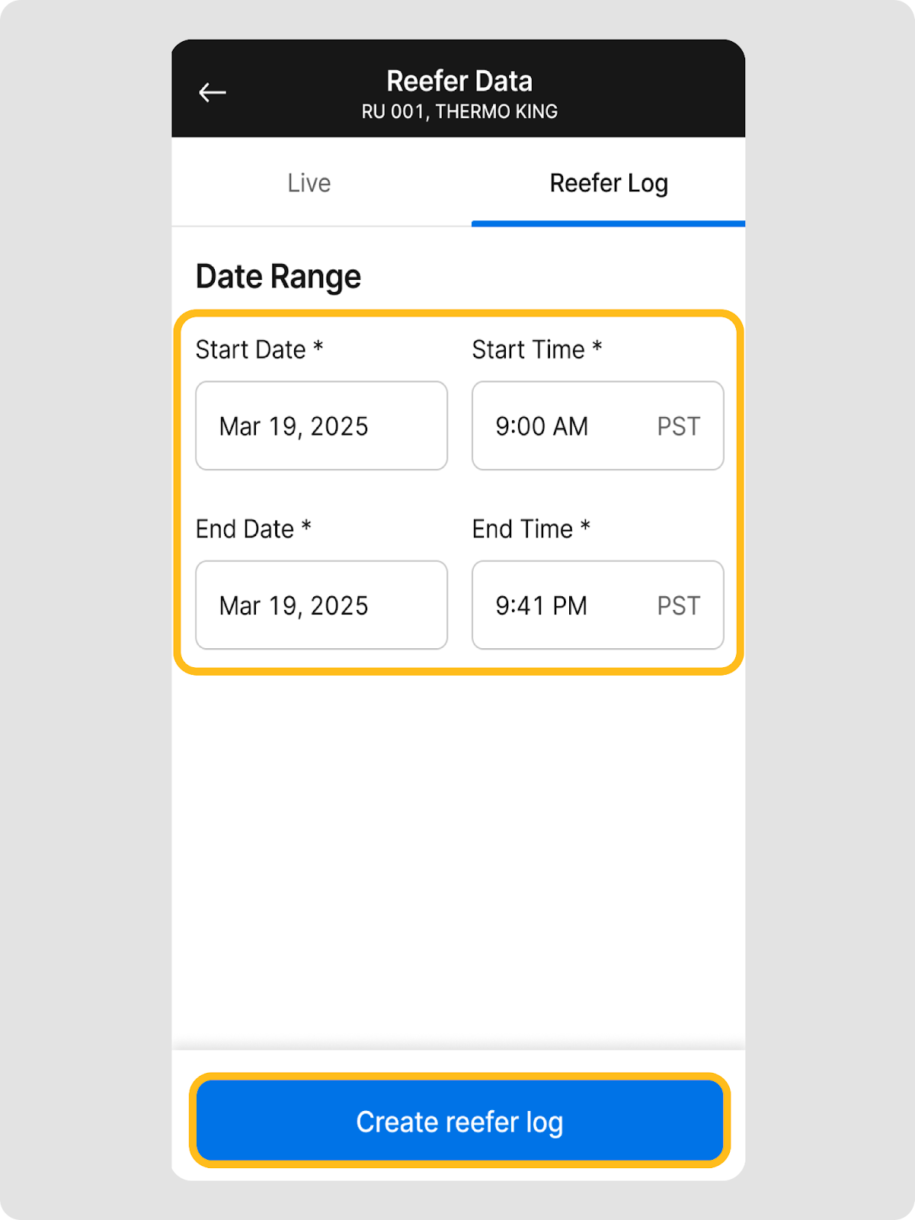This screenshot has height=1220, width=915.
Task: Click the required asterisk beside End Time
Action: (585, 527)
